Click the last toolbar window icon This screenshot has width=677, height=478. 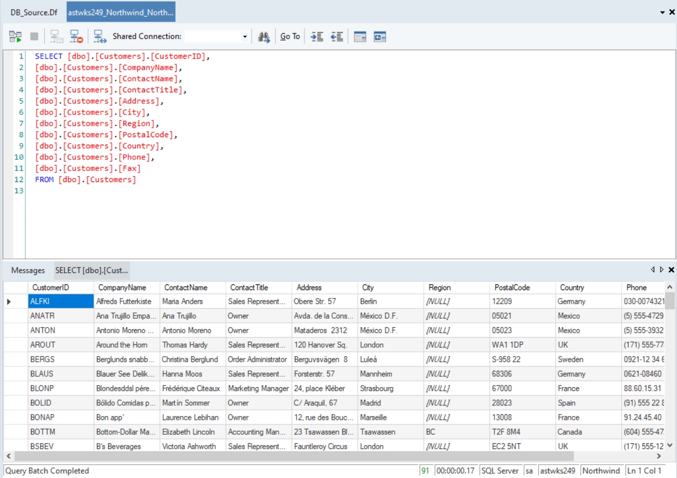(380, 36)
